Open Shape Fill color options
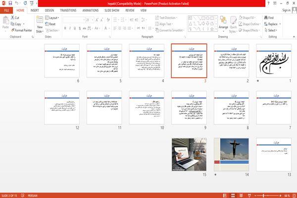 click(247, 18)
